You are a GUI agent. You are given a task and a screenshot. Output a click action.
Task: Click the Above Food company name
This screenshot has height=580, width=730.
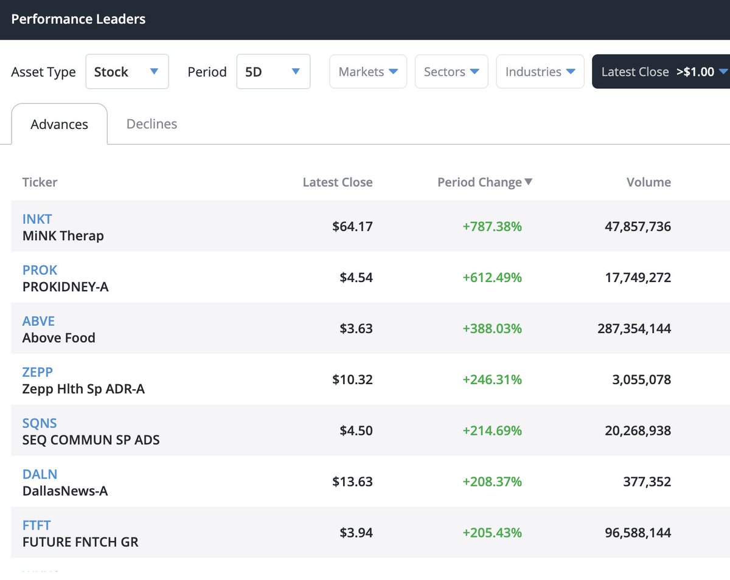(59, 337)
